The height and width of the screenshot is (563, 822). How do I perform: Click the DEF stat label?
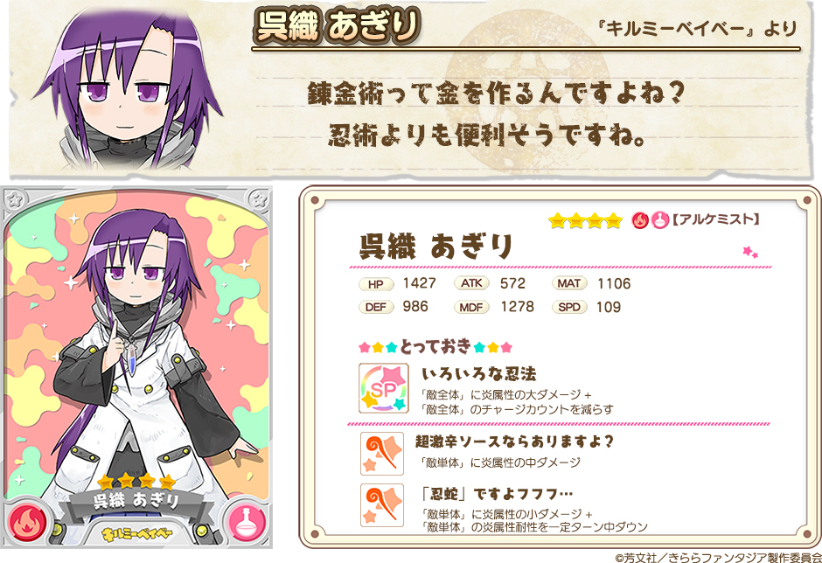376,307
